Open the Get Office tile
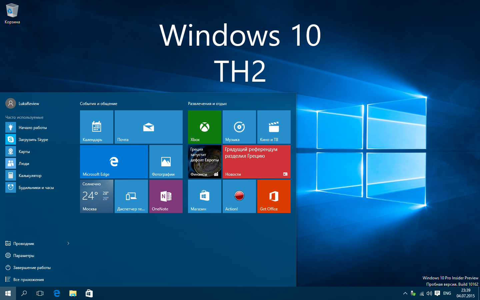Image resolution: width=480 pixels, height=300 pixels. coord(274,196)
